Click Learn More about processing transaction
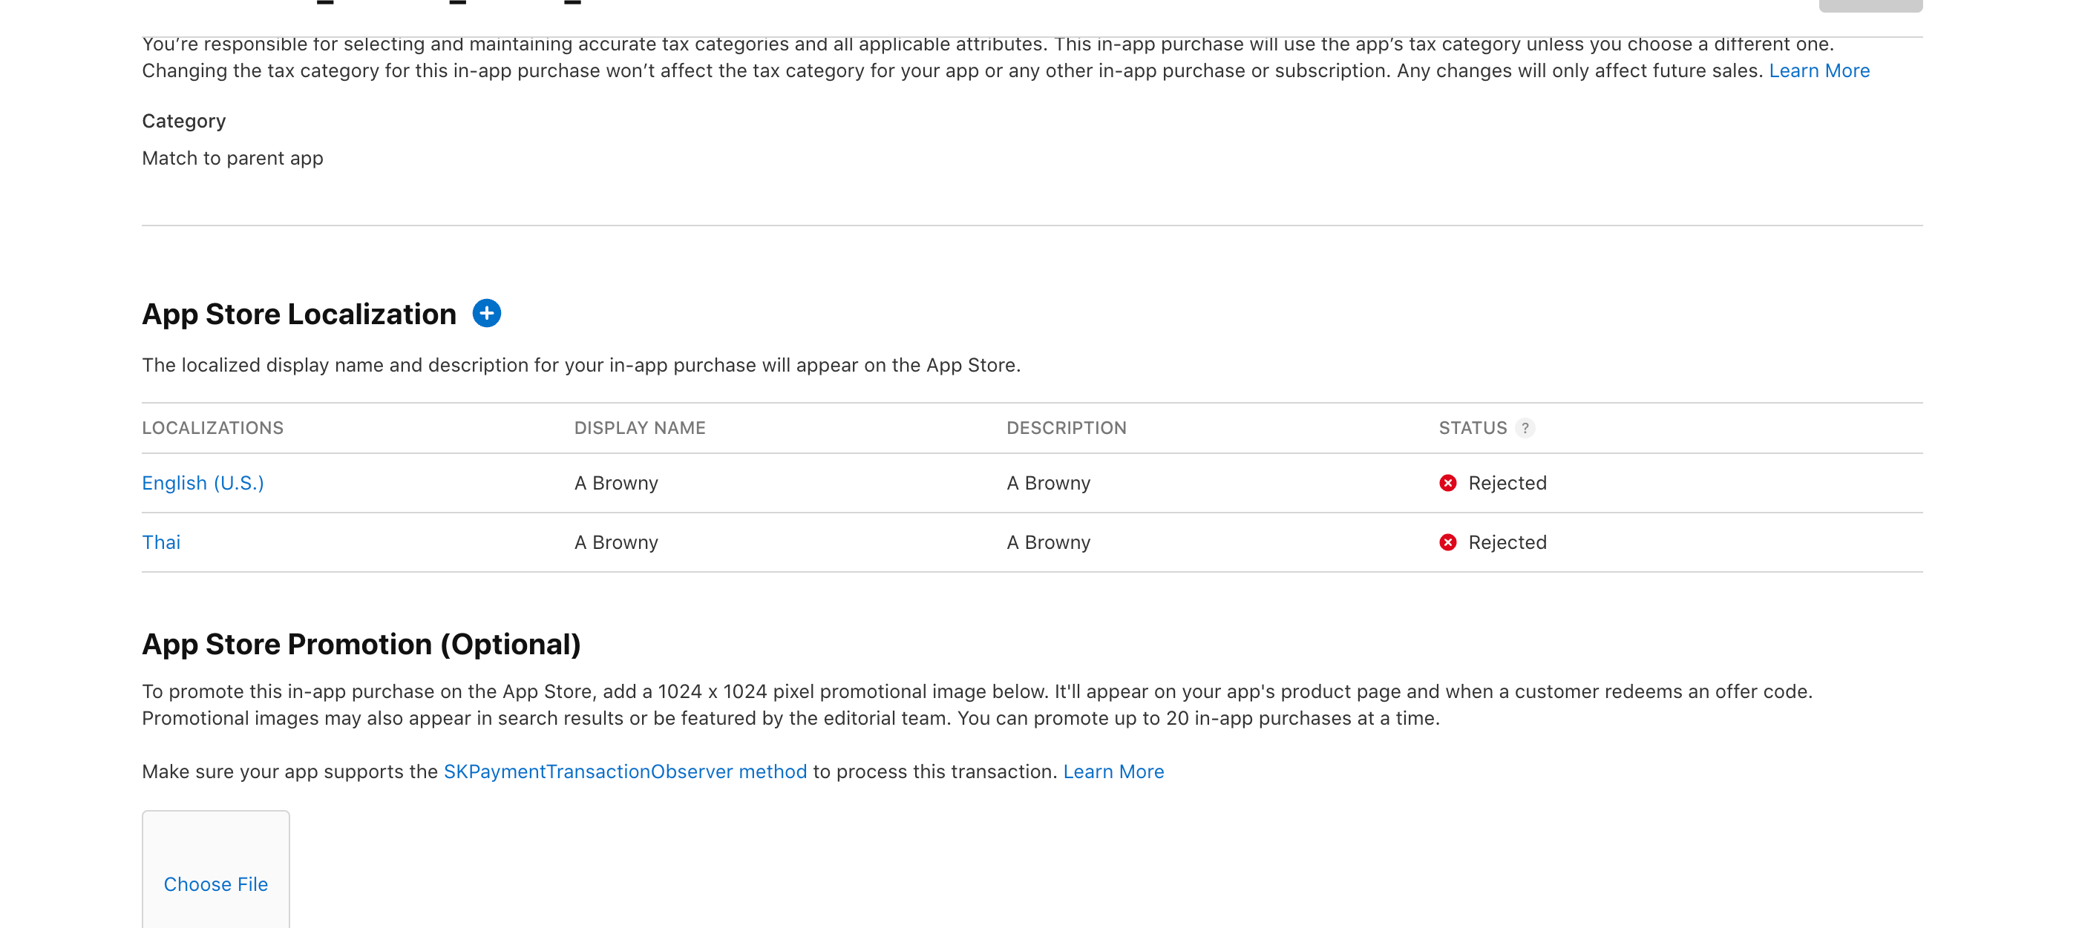 1113,771
